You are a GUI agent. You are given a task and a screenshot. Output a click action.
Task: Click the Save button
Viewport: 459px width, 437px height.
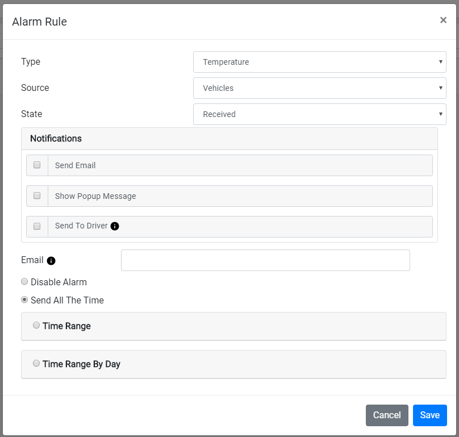pyautogui.click(x=429, y=415)
